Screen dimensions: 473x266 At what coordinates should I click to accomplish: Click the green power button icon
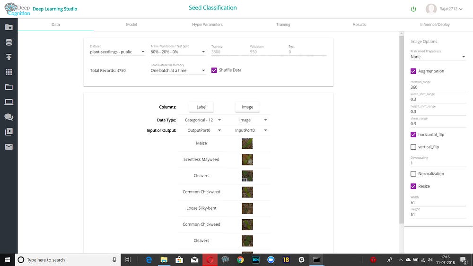[413, 9]
